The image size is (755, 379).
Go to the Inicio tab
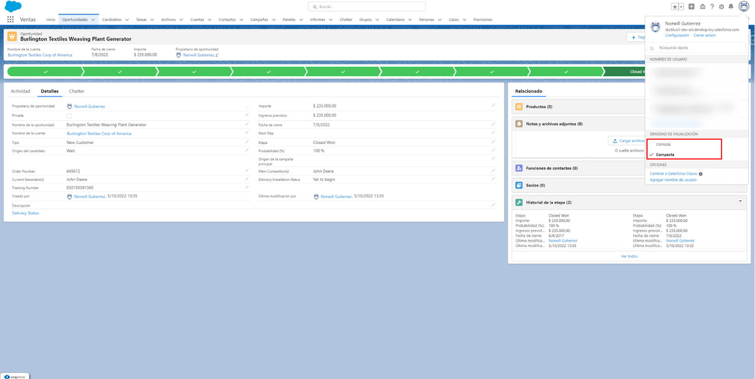(x=50, y=20)
